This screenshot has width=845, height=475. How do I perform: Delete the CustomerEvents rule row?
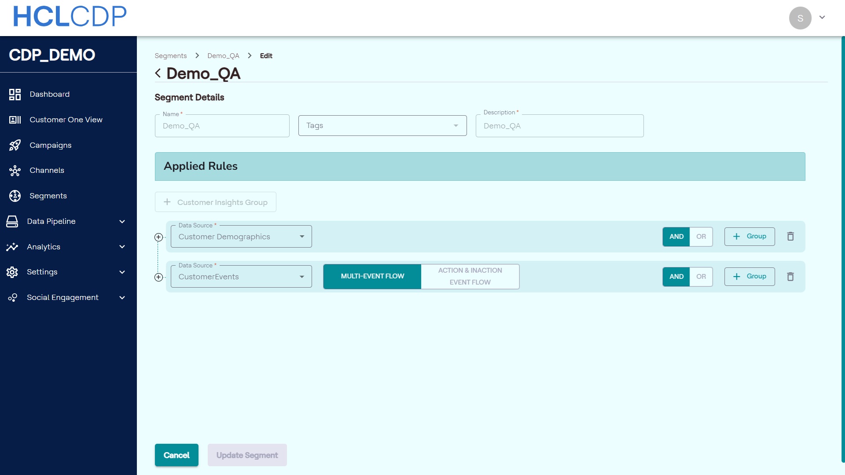tap(790, 277)
